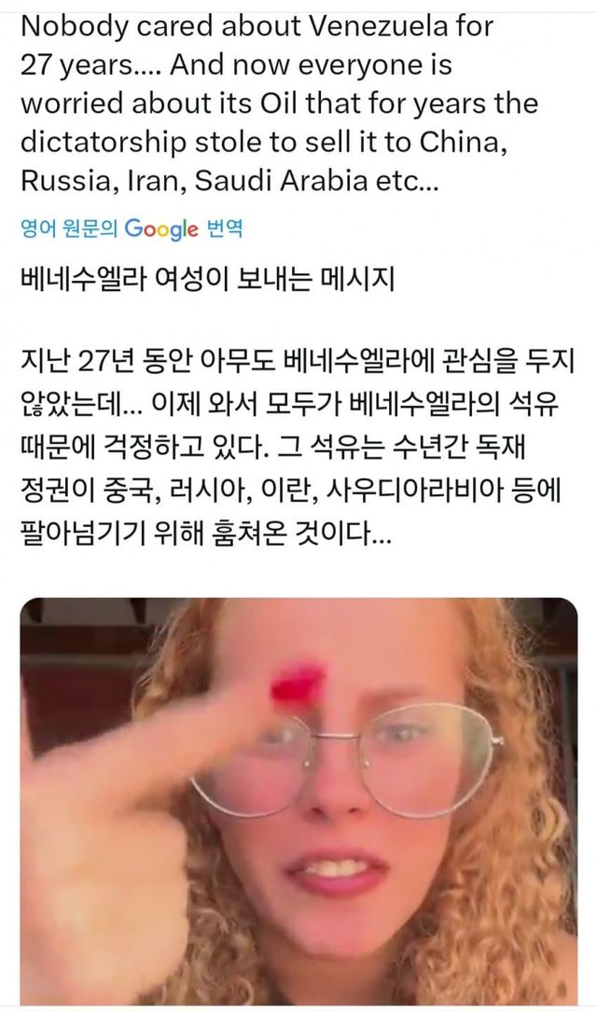Click the Korean heading '베네수엘라 여성이 보내는 메시지'
597x1011 pixels.
pos(208,280)
